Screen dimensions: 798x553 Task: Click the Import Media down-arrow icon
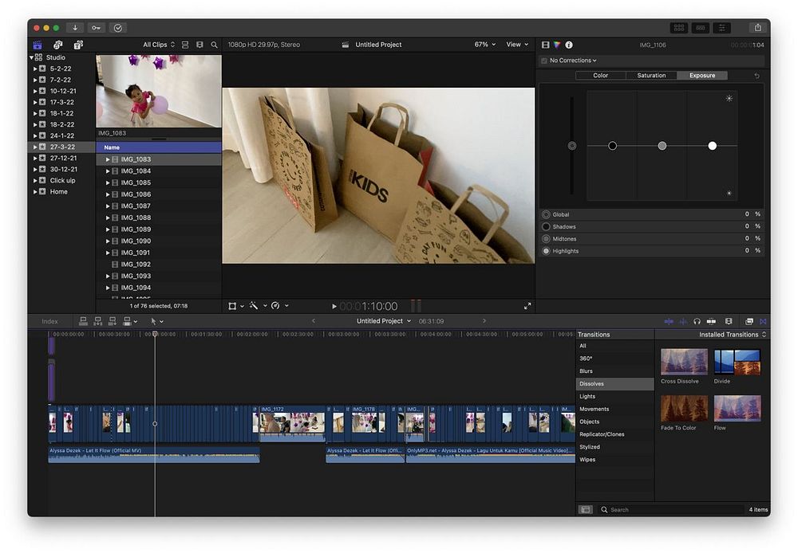pyautogui.click(x=75, y=27)
